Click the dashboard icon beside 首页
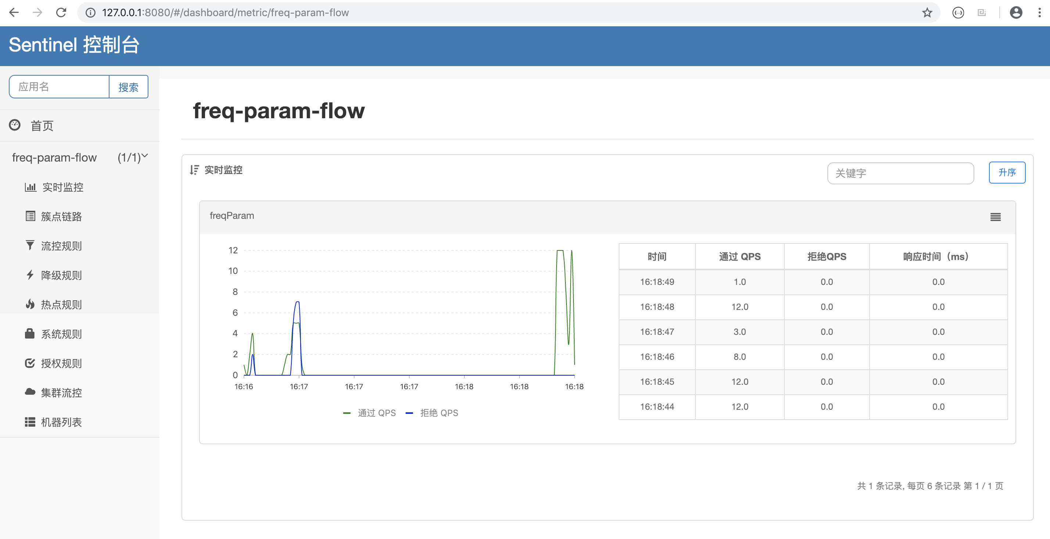 point(15,125)
